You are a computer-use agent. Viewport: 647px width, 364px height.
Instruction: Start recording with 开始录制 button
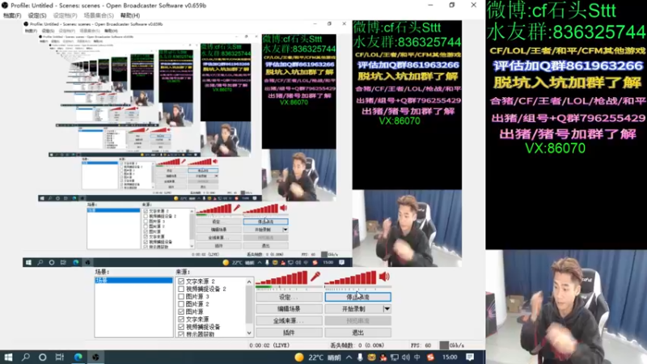point(354,309)
